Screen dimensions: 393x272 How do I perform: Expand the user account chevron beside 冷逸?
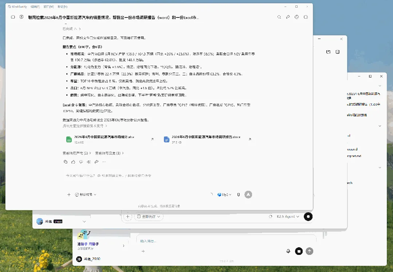(84, 221)
